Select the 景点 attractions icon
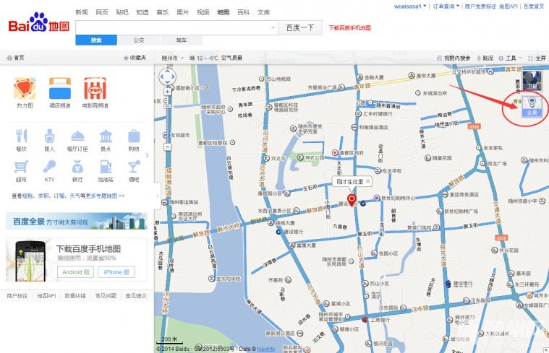The width and height of the screenshot is (549, 353). pyautogui.click(x=106, y=136)
